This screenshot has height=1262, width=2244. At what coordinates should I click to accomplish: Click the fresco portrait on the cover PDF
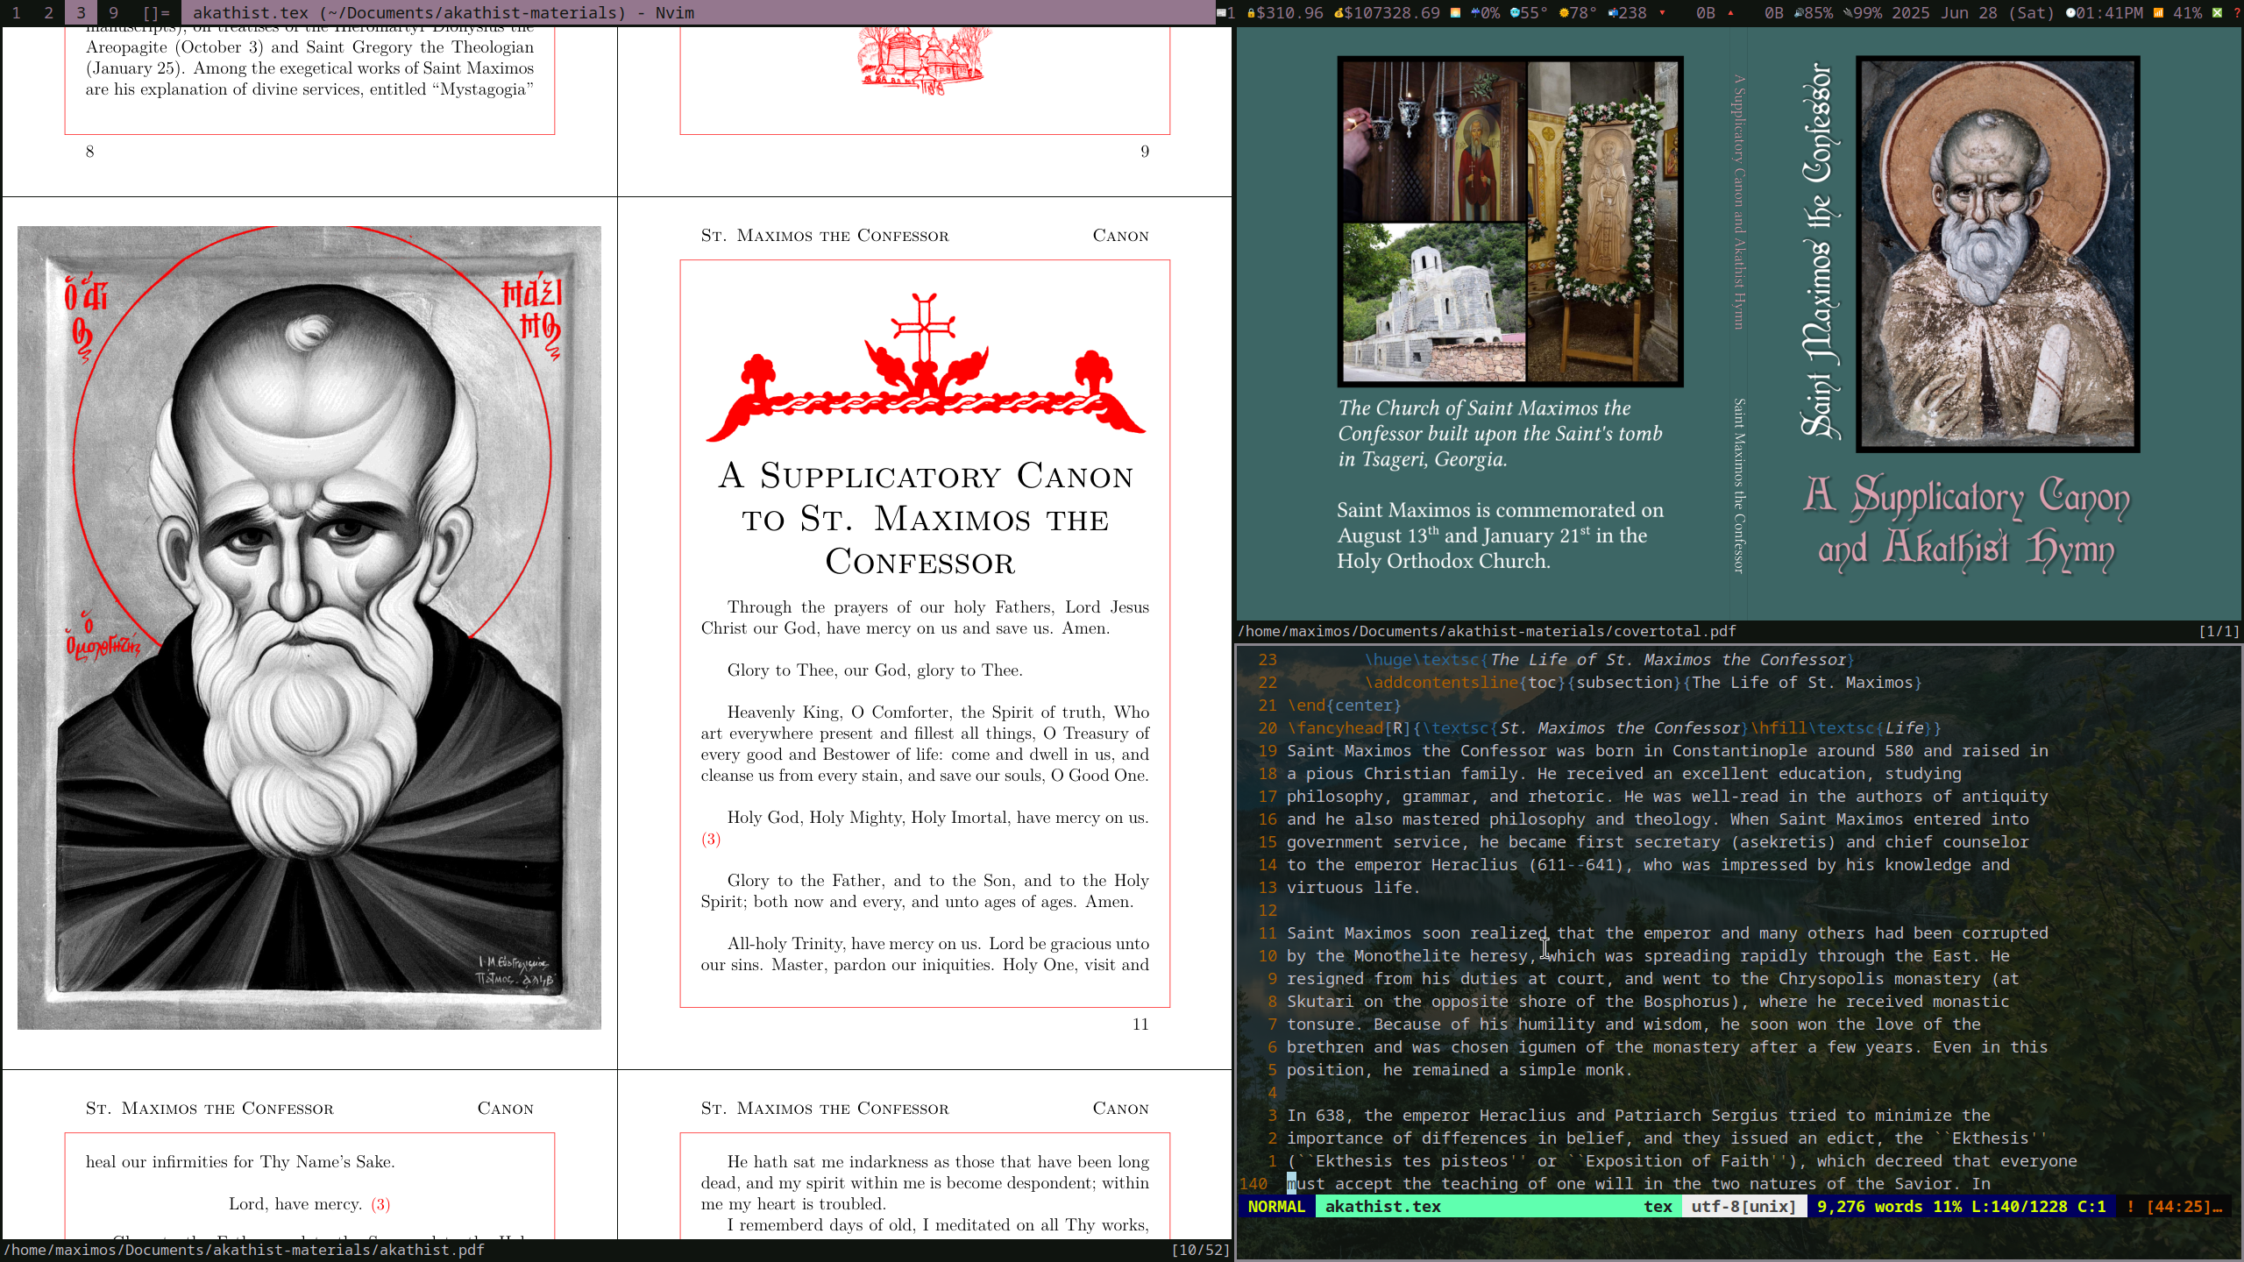pyautogui.click(x=1998, y=254)
